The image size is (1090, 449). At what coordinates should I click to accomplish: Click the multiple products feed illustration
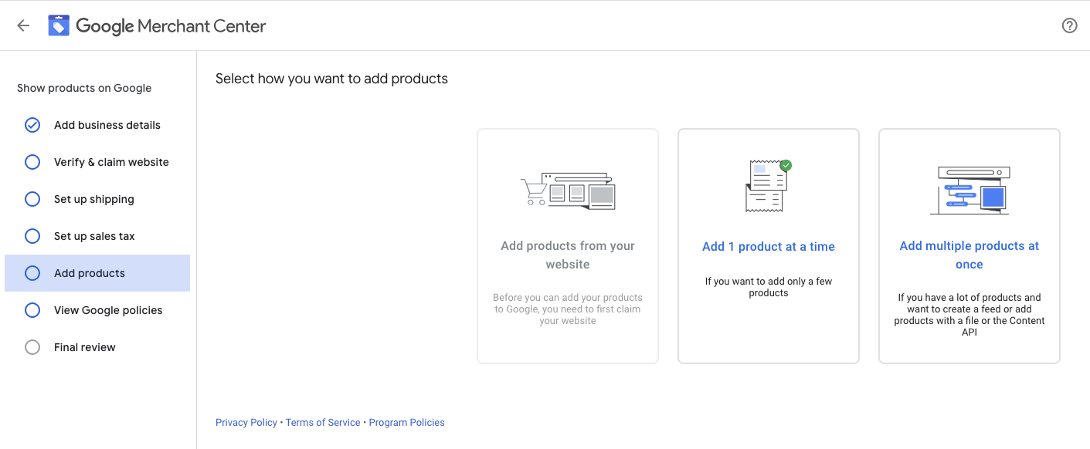click(x=969, y=191)
